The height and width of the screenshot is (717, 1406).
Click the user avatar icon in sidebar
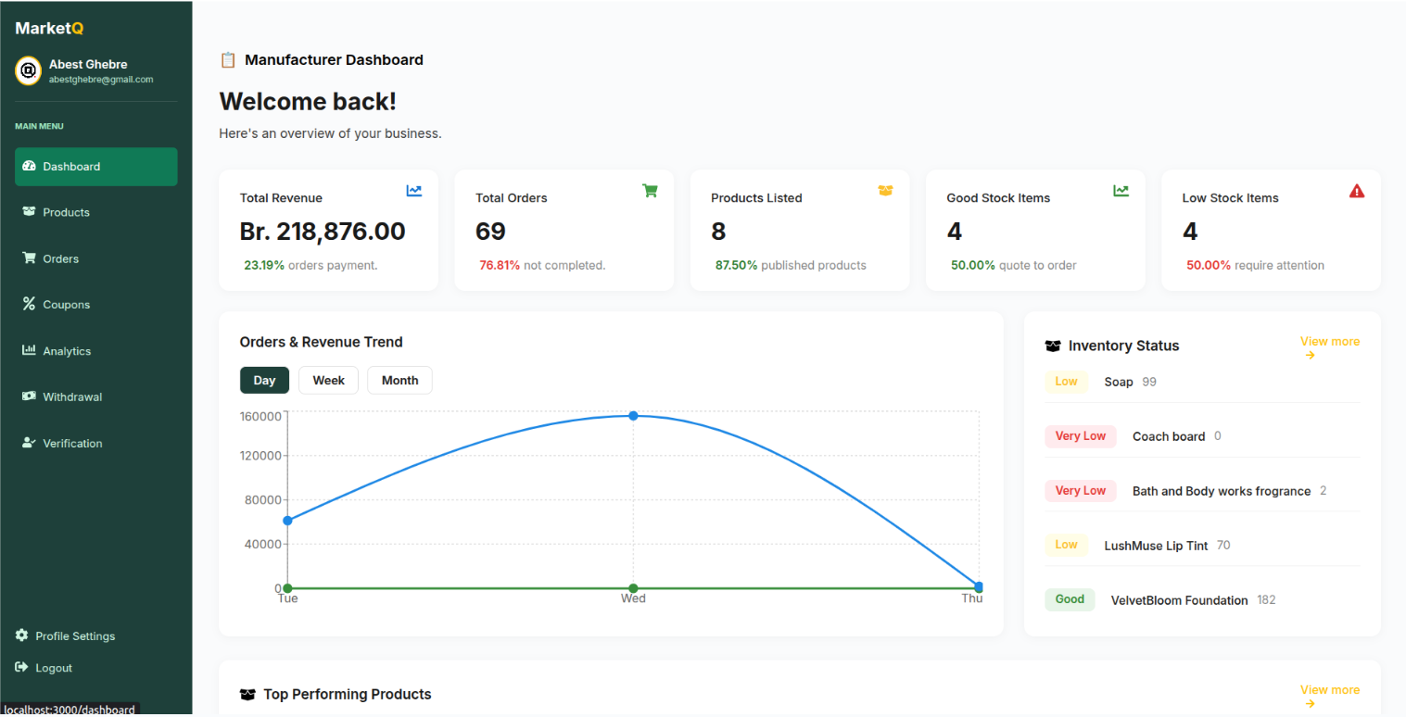tap(29, 70)
